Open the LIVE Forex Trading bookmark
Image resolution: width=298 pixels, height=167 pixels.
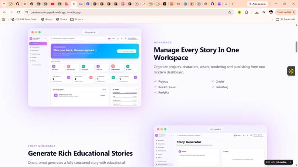(x=24, y=19)
